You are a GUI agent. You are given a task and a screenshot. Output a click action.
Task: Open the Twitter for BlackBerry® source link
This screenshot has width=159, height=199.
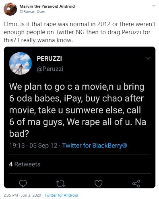[95, 146]
